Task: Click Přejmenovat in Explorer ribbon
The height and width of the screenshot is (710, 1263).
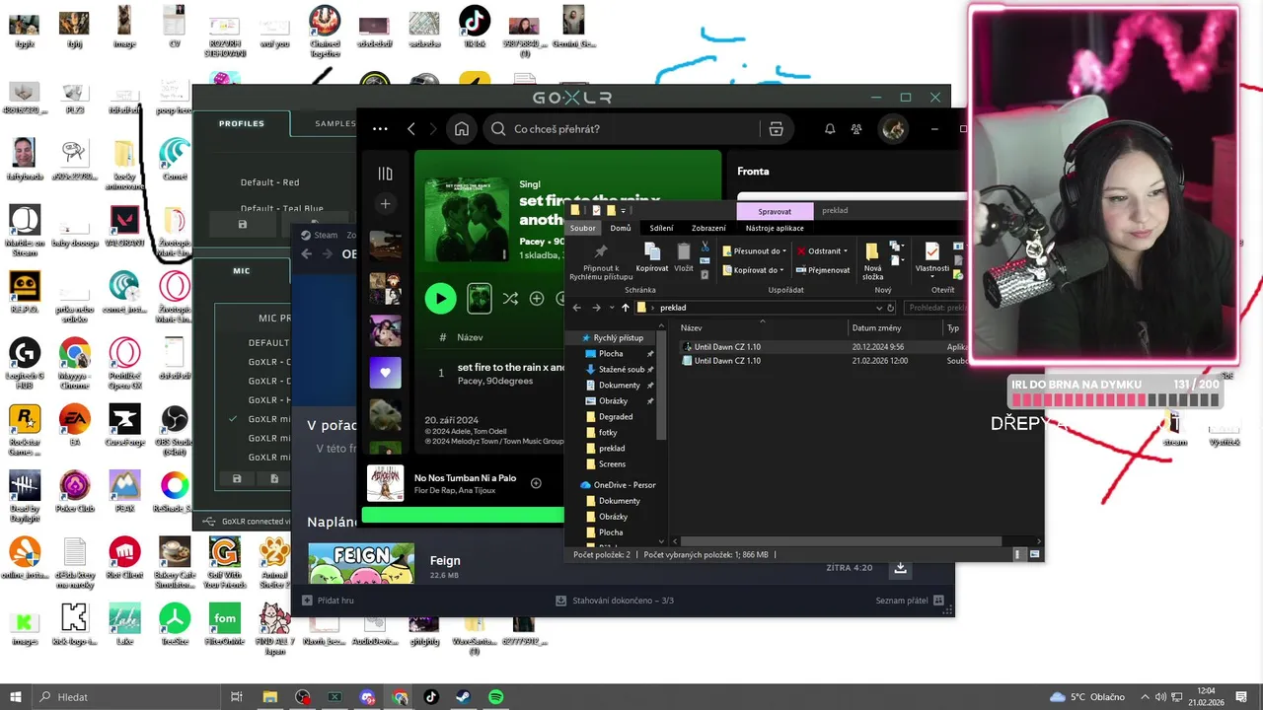Action: [x=823, y=270]
